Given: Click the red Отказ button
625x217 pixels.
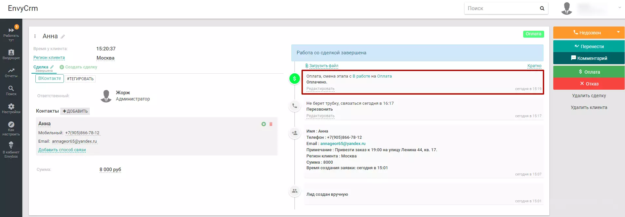Looking at the screenshot, I should [589, 84].
